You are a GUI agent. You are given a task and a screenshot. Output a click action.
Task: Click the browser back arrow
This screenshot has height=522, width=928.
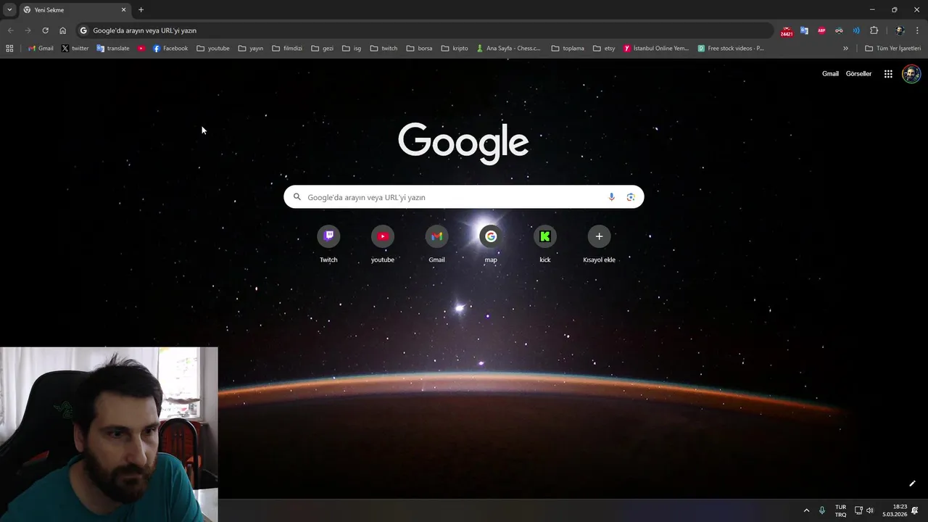10,30
